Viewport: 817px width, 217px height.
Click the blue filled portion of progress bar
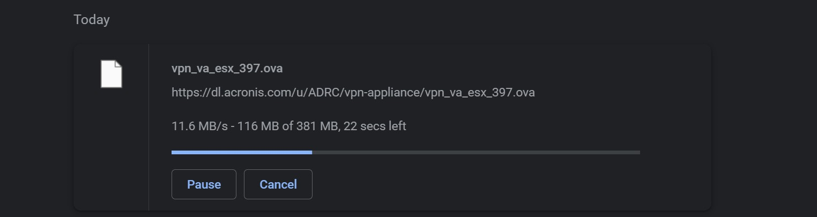coord(242,152)
